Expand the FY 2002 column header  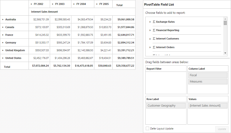(x=31, y=4)
